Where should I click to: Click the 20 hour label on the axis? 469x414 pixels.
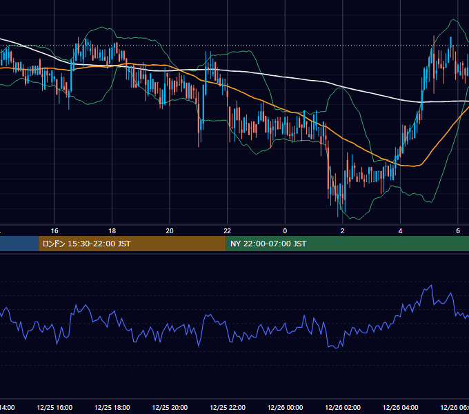[170, 231]
